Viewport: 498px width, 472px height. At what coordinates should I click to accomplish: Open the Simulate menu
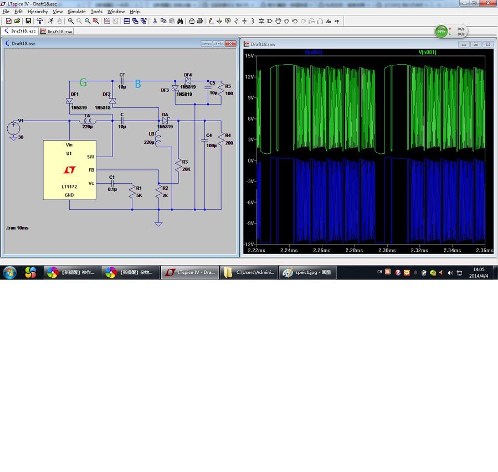coord(76,12)
